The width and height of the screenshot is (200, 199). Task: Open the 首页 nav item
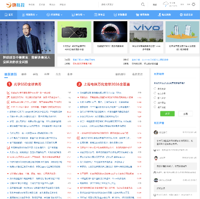[x=9, y=15]
